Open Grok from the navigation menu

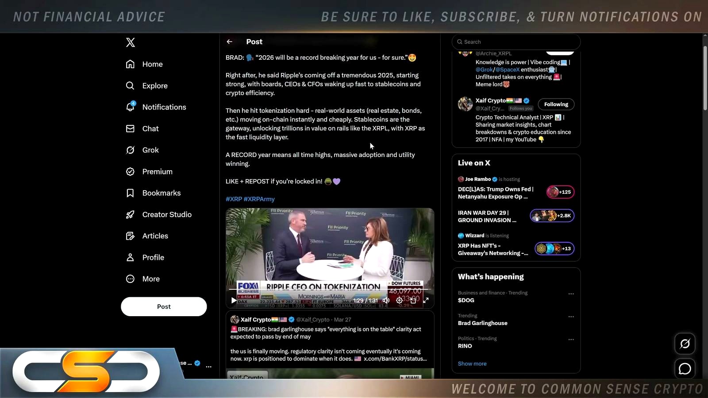[150, 150]
